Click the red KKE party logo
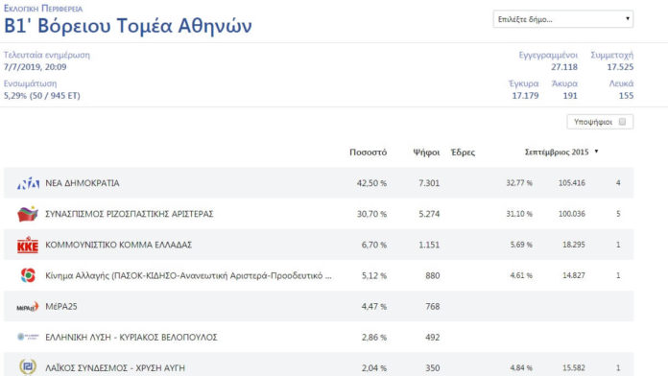The image size is (668, 376). pyautogui.click(x=28, y=245)
